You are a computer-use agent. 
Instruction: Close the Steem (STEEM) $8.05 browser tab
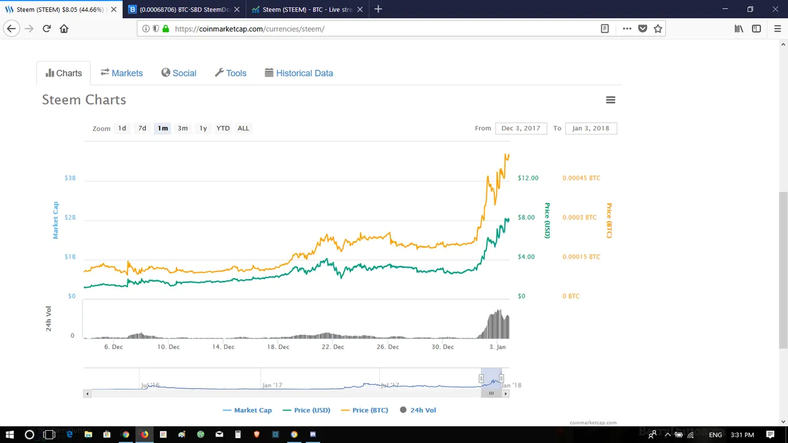click(114, 9)
